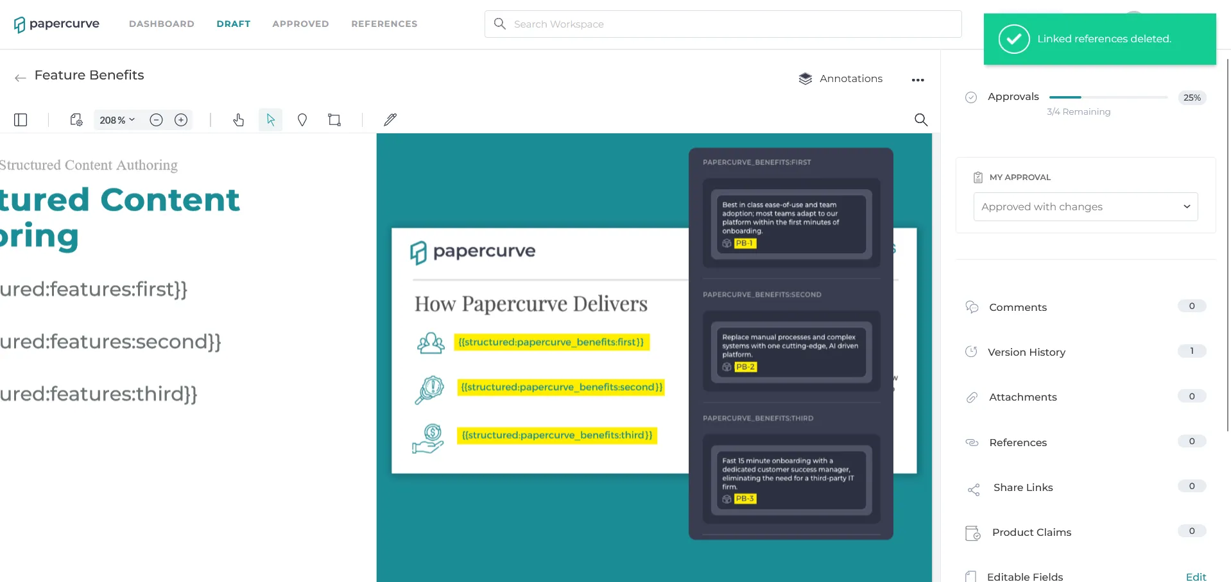The height and width of the screenshot is (582, 1231).
Task: Select the pen drawing tool
Action: (x=390, y=120)
